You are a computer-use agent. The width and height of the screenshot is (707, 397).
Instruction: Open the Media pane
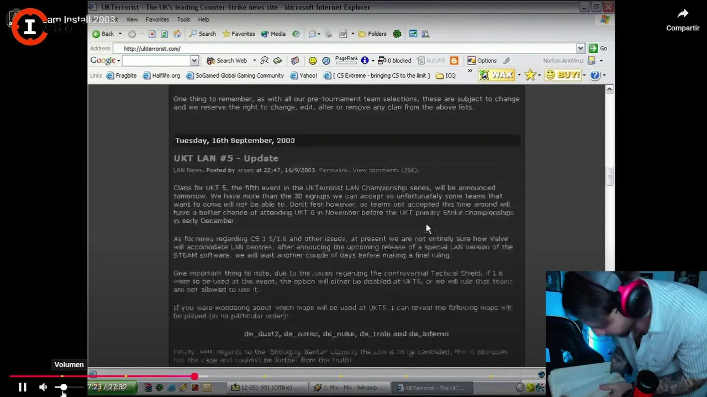tap(273, 34)
